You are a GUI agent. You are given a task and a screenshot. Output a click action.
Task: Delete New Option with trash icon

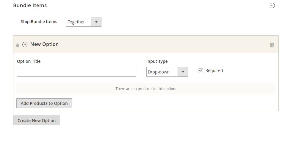point(272,45)
